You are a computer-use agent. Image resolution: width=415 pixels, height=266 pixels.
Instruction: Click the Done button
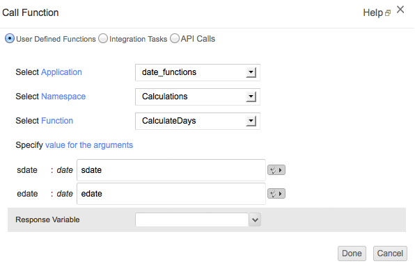(352, 253)
